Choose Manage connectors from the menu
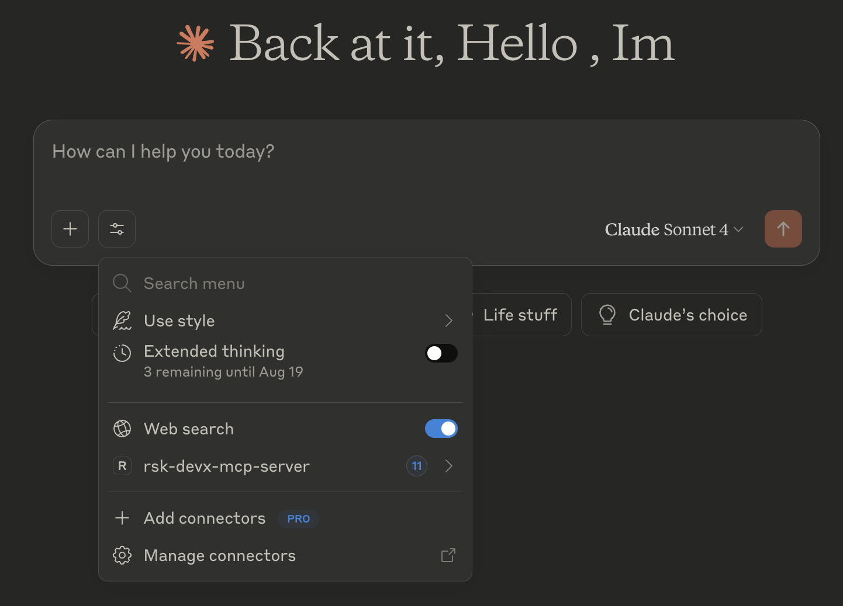Screen dimensions: 843x606 [x=285, y=555]
